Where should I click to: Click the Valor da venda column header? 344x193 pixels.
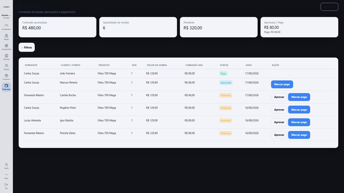[157, 65]
